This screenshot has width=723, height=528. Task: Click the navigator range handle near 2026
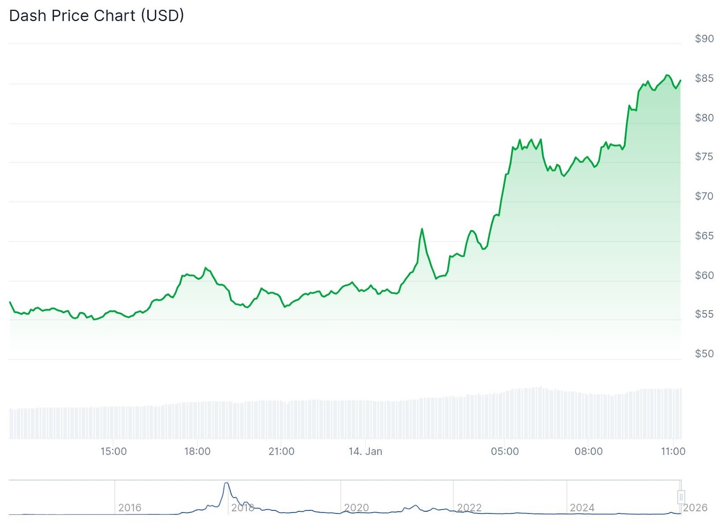point(681,497)
